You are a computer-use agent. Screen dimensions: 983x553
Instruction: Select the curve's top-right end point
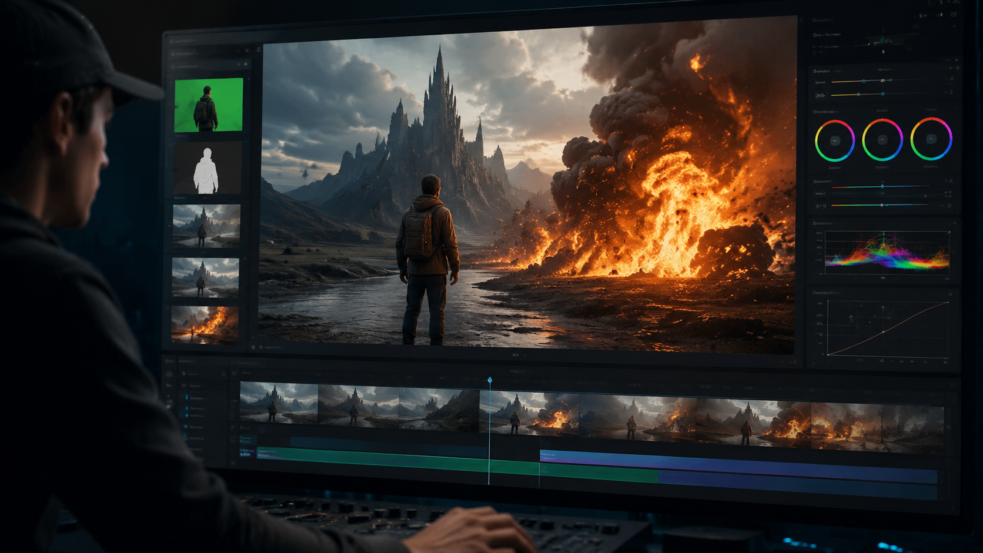tap(948, 303)
